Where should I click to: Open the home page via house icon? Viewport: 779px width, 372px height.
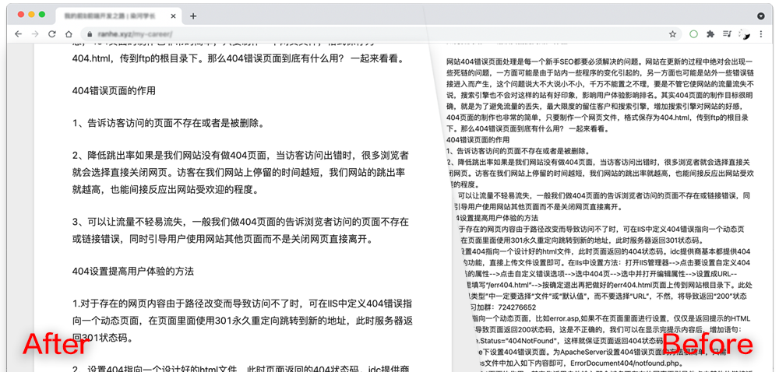point(69,34)
